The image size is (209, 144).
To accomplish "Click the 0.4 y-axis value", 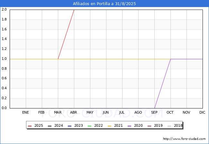I will point(4,88).
